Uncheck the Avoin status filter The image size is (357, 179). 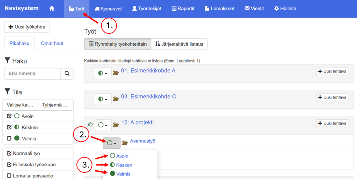9,116
